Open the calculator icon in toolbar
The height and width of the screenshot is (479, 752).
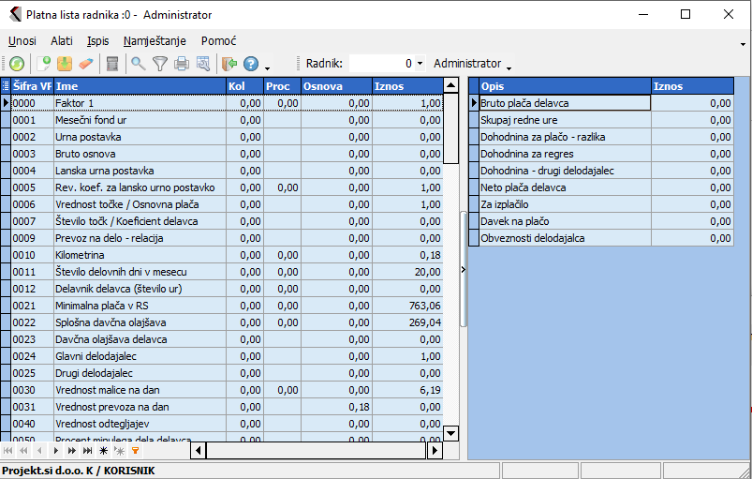tap(112, 64)
